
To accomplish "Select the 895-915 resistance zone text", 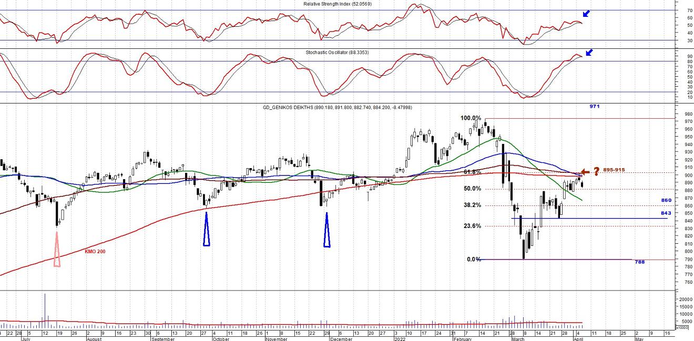I will [x=614, y=170].
